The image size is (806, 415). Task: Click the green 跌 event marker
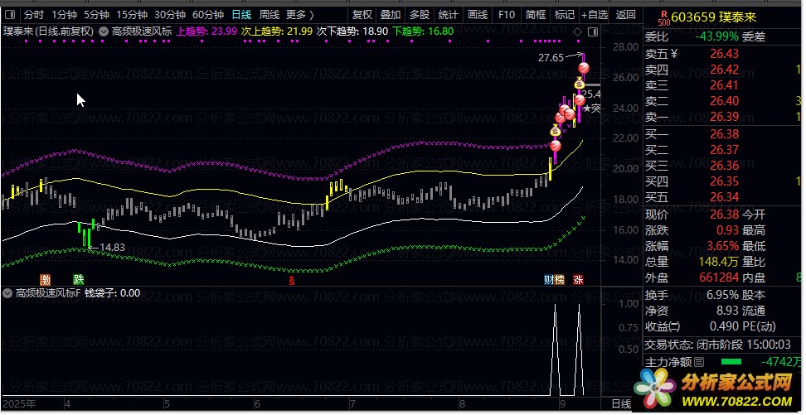coord(78,280)
